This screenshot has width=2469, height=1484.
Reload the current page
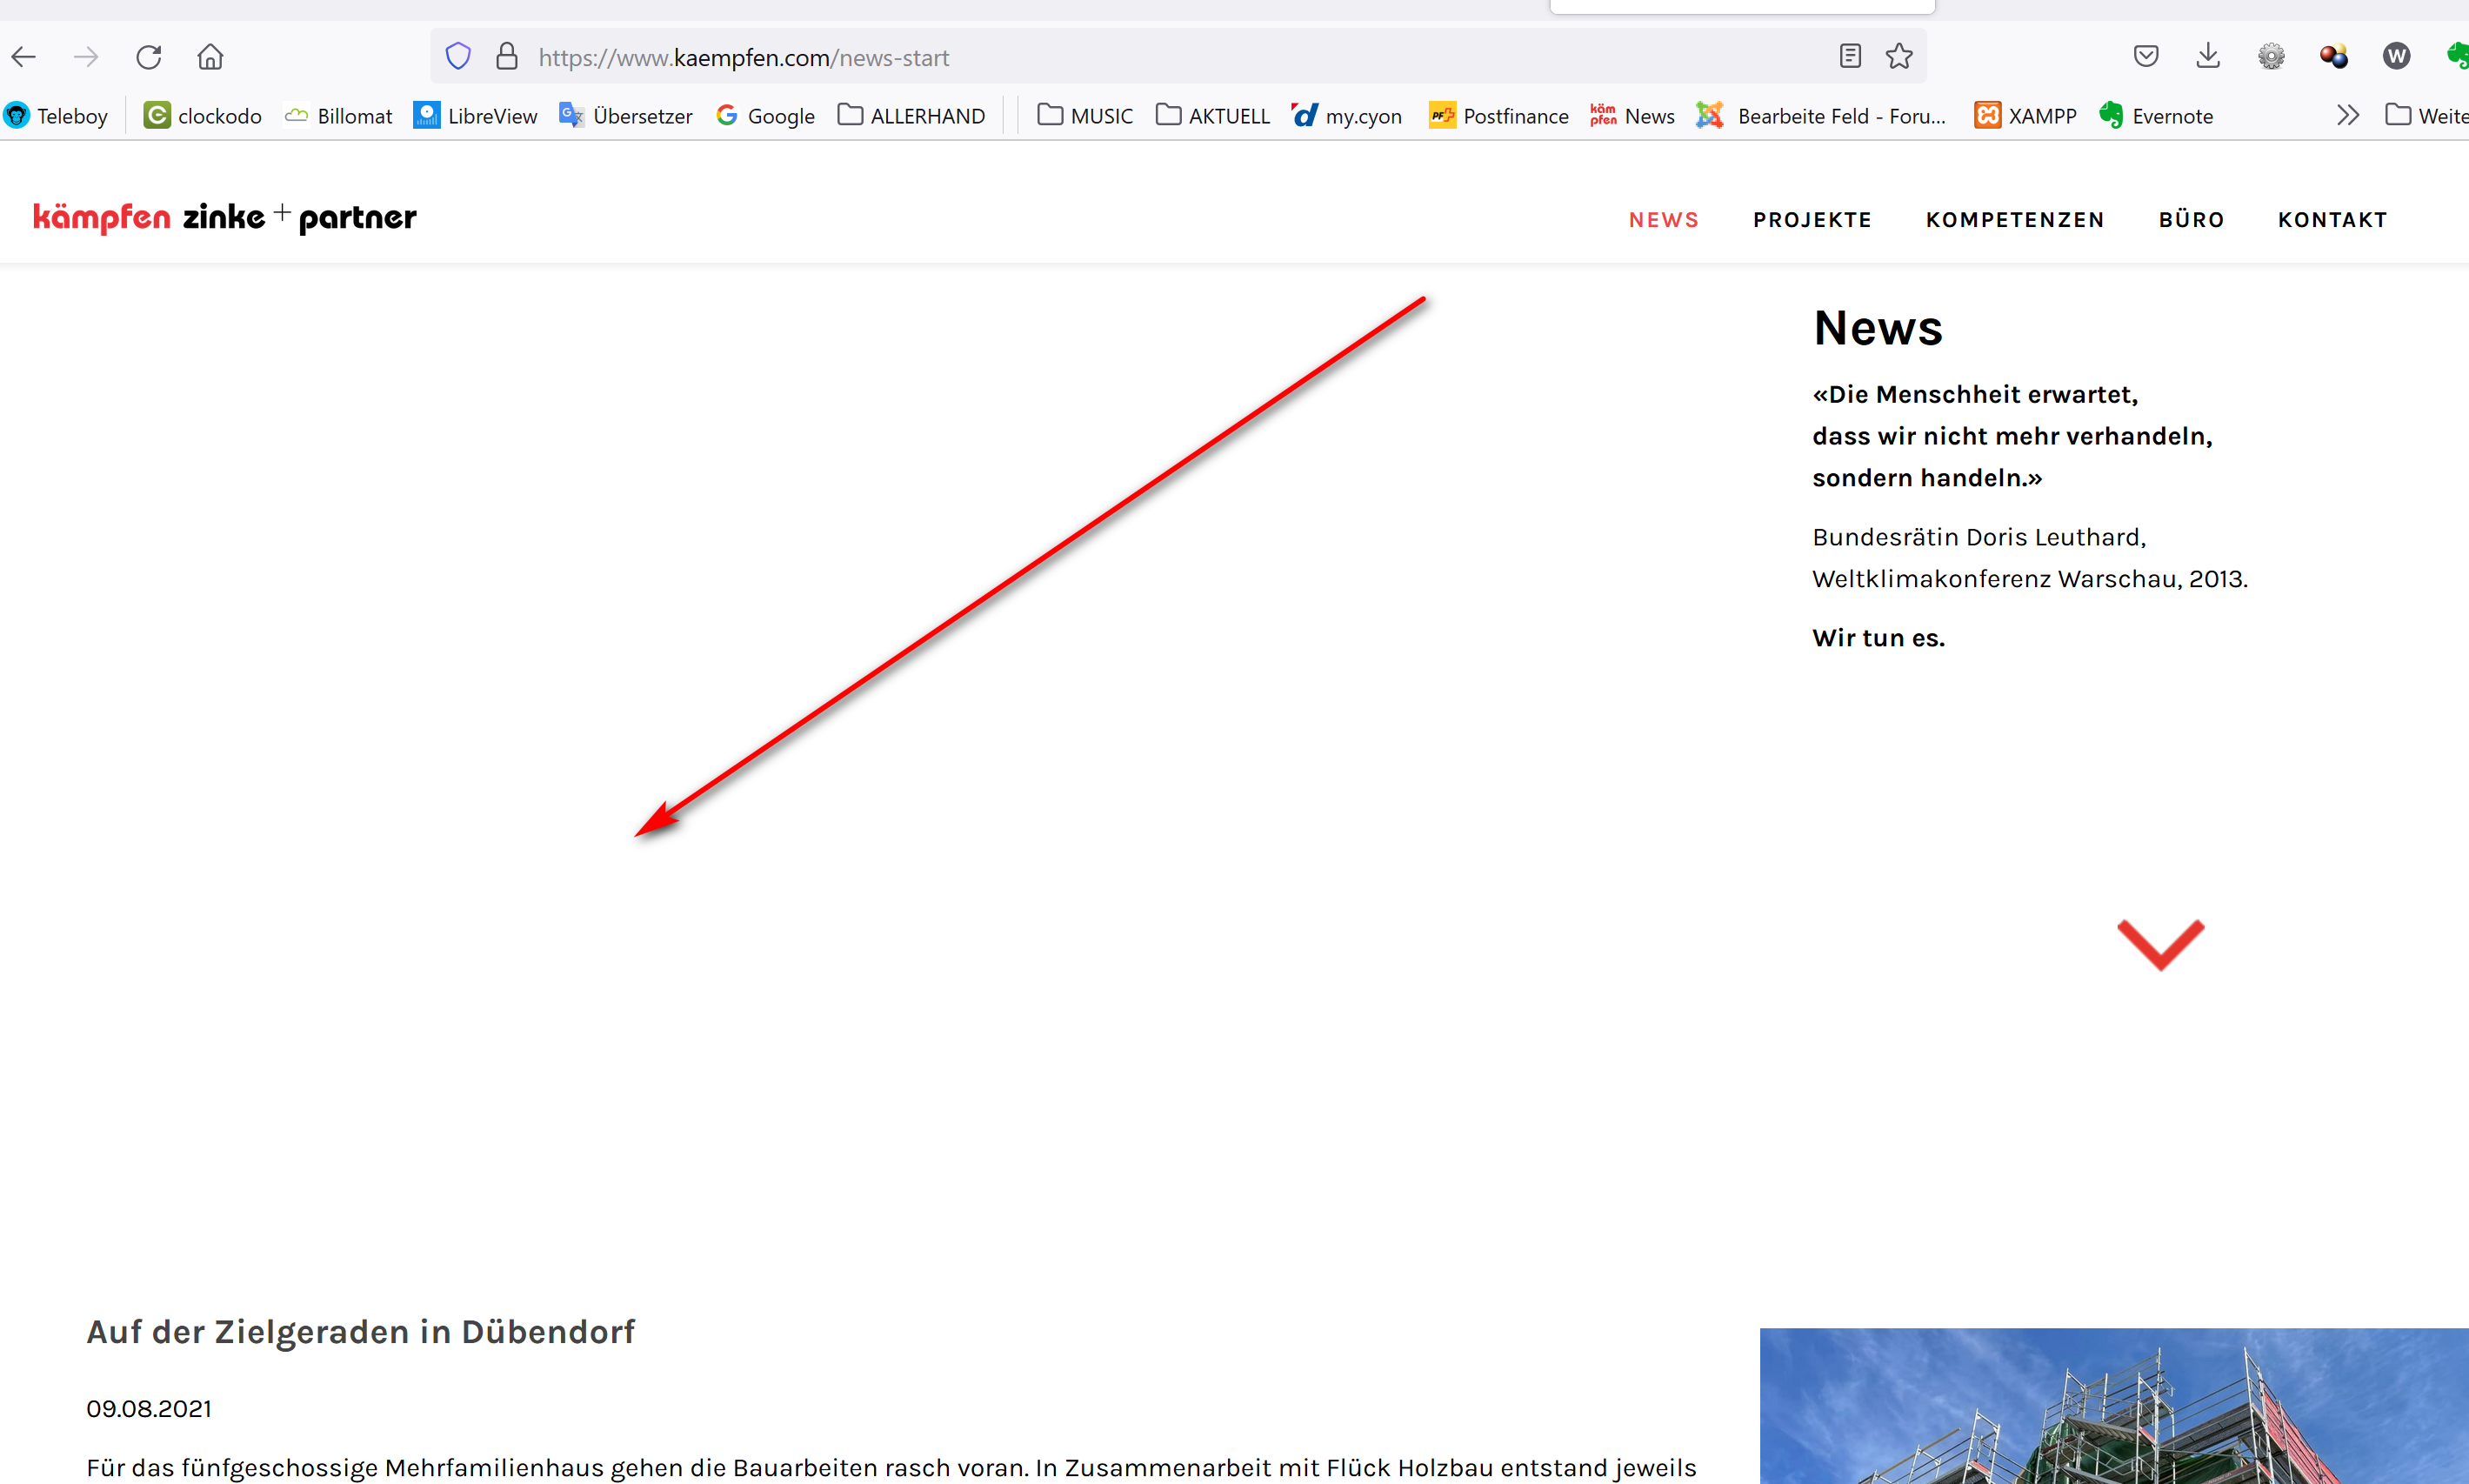(149, 57)
